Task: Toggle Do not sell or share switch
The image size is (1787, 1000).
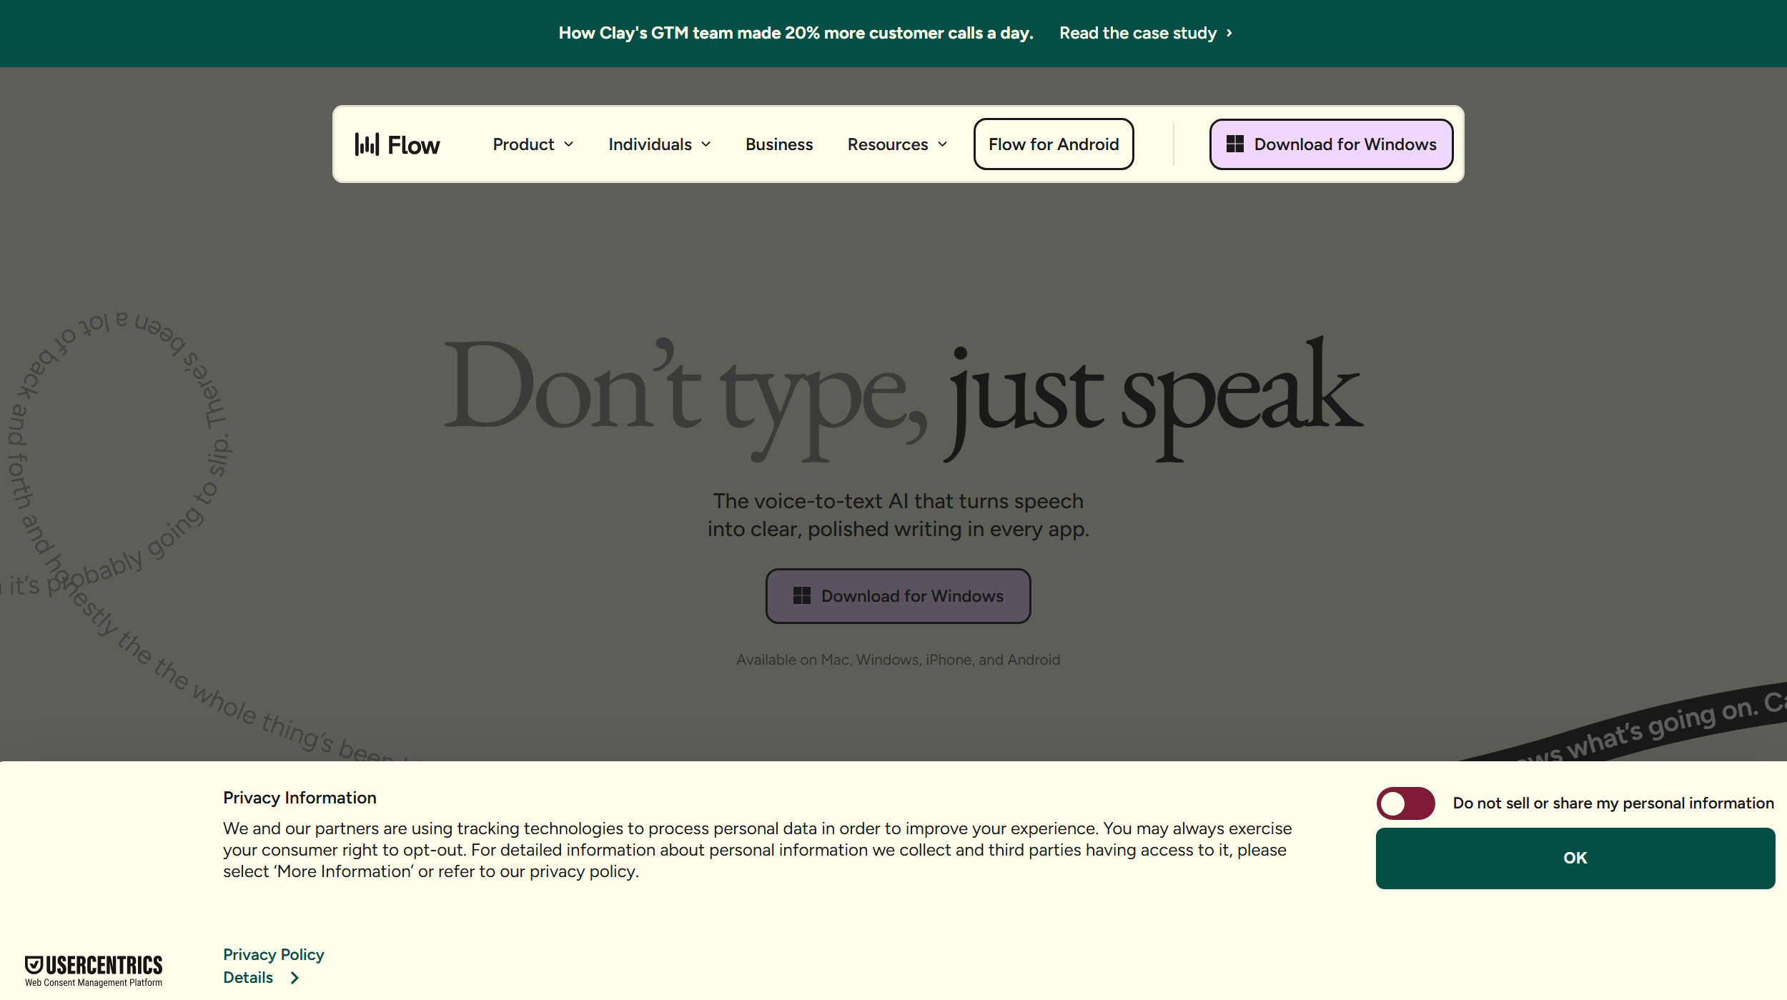Action: click(1405, 803)
